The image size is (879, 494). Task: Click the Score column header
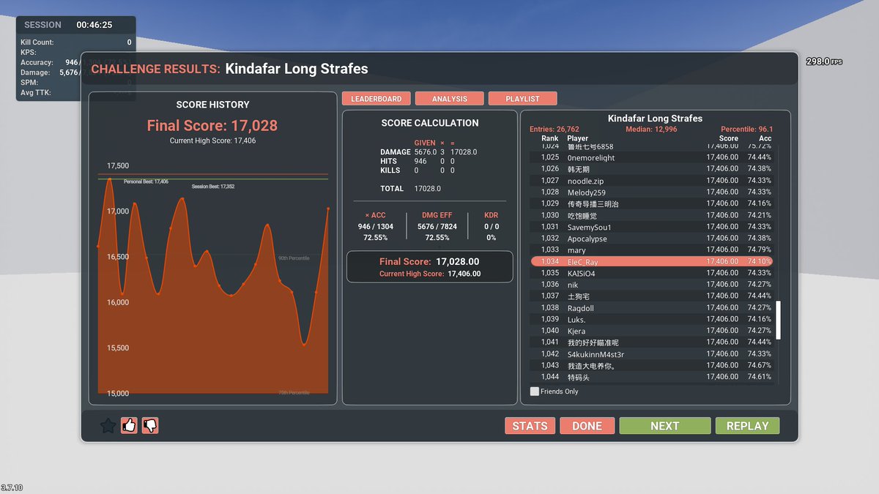click(729, 138)
